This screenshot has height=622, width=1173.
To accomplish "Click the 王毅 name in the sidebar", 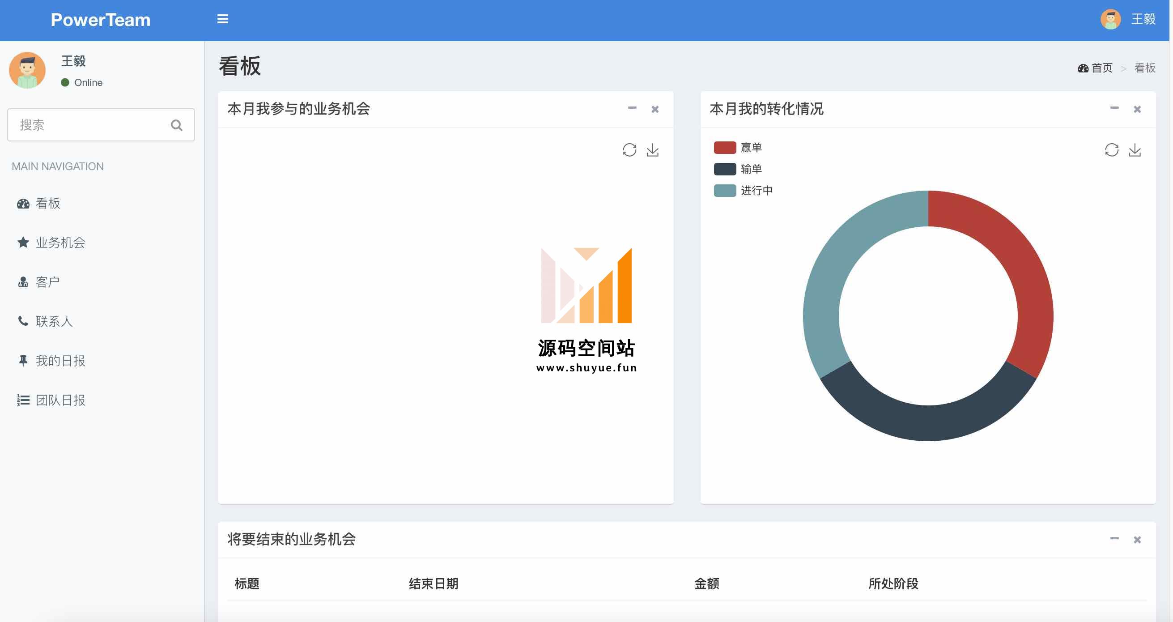I will (x=73, y=61).
